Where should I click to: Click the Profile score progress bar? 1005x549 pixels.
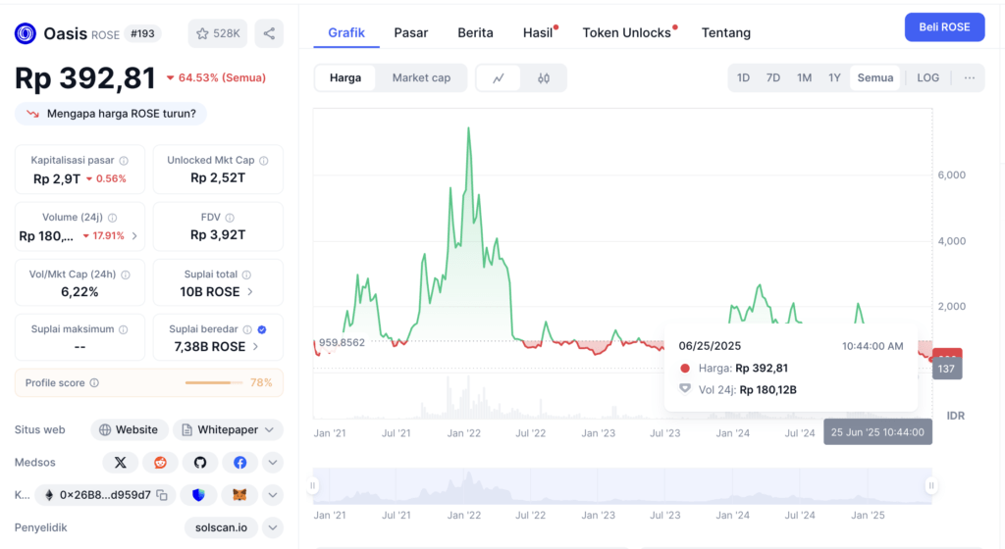(213, 382)
